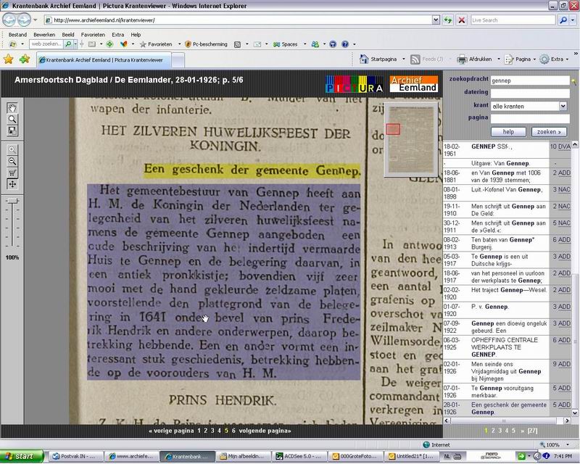Open the Live Search options dropdown

click(x=573, y=20)
